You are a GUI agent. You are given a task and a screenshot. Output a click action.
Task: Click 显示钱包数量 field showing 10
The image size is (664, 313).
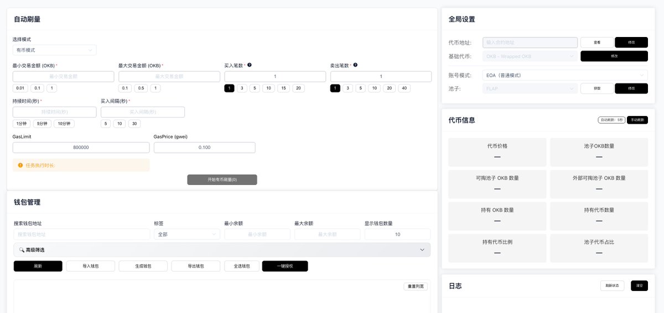click(x=397, y=234)
